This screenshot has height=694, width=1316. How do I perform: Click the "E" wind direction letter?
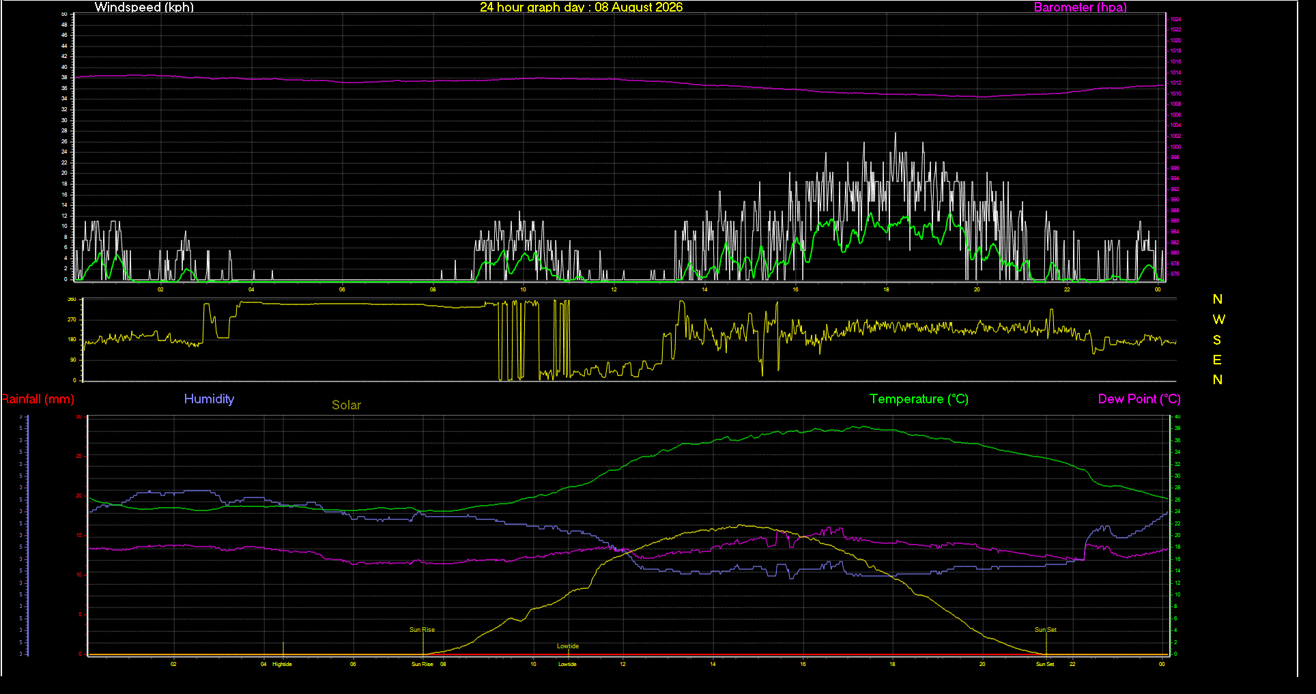pyautogui.click(x=1217, y=360)
